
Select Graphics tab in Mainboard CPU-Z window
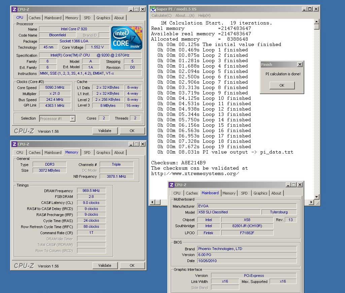click(x=260, y=193)
